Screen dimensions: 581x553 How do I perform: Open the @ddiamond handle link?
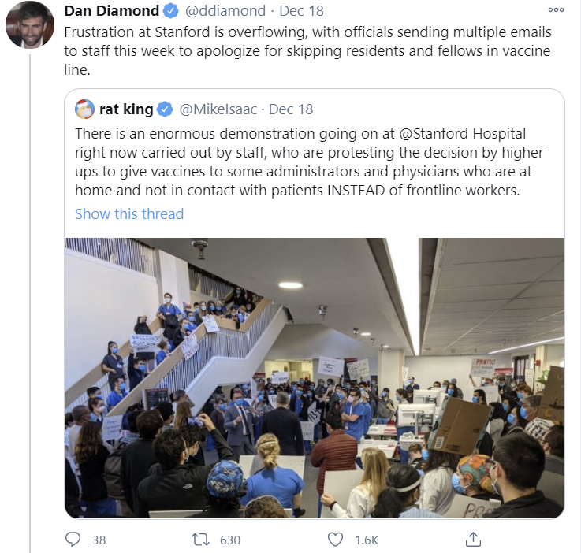[225, 11]
